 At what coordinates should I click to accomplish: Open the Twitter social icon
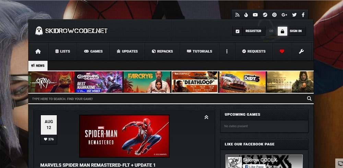(x=294, y=15)
